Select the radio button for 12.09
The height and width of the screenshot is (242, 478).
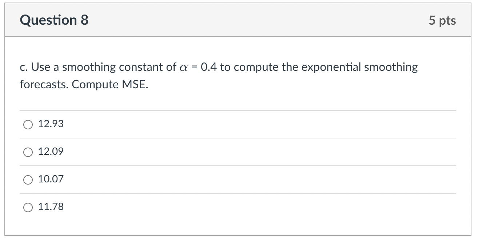(x=28, y=152)
